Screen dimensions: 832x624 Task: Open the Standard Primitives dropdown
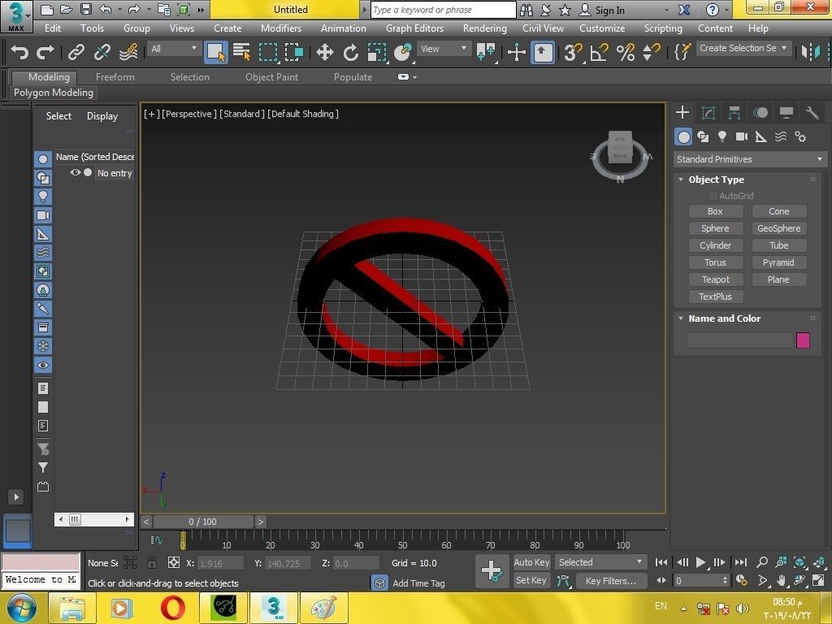[750, 159]
